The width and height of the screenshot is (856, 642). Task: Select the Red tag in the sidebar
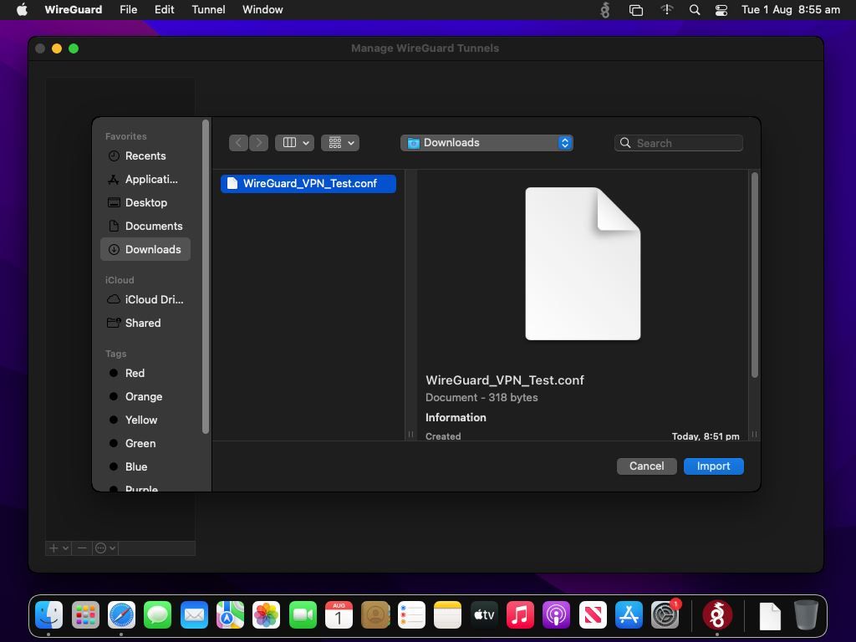135,373
